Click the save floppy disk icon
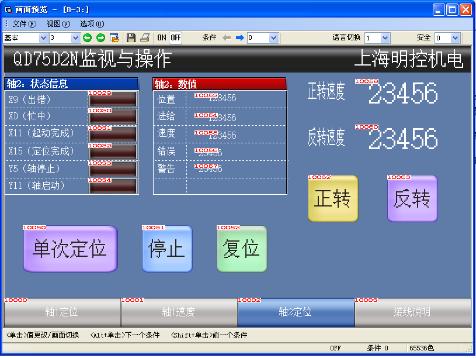 pos(131,38)
